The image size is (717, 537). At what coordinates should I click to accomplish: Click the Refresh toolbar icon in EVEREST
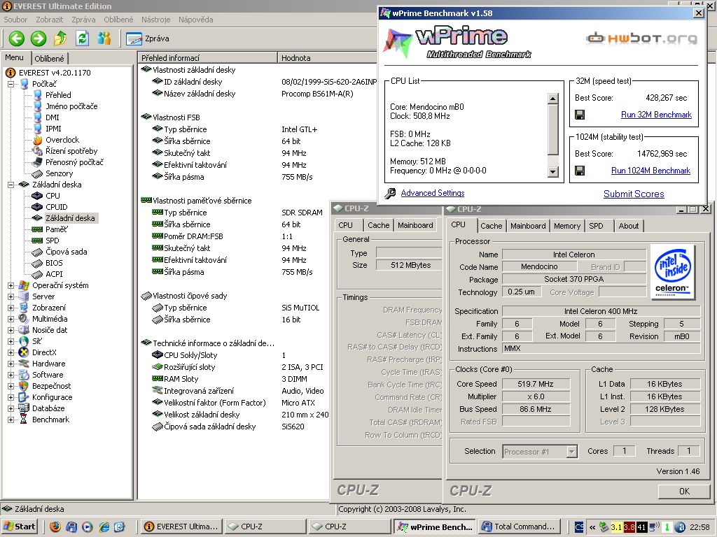tap(83, 38)
